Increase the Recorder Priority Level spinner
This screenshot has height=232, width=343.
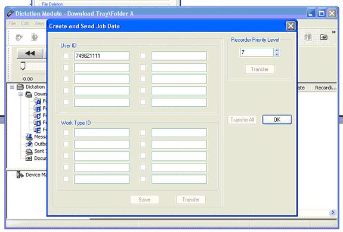click(277, 50)
